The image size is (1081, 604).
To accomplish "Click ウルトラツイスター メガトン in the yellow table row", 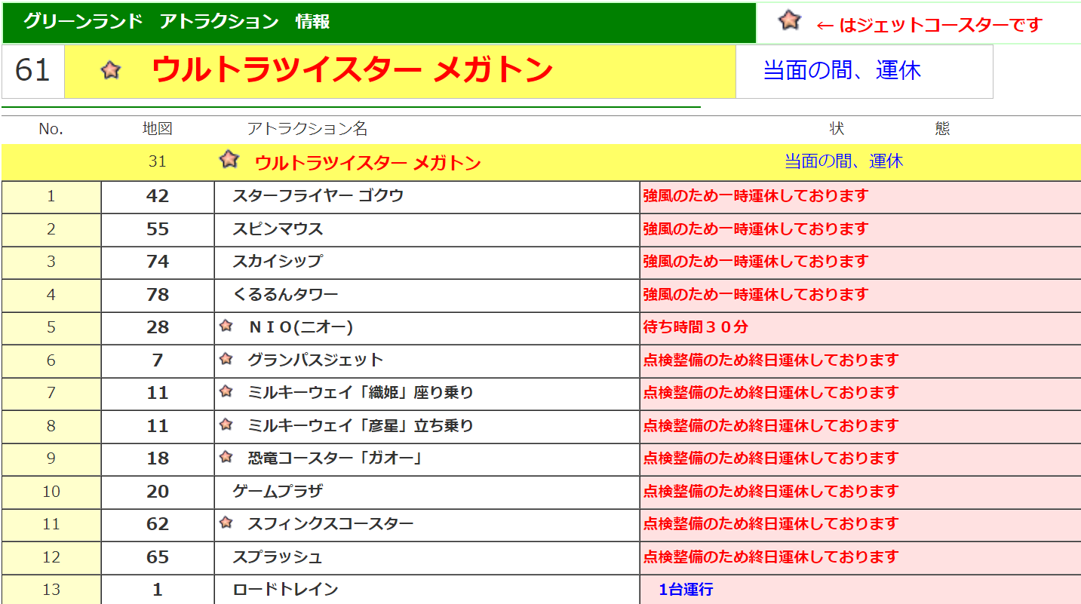I will click(367, 163).
